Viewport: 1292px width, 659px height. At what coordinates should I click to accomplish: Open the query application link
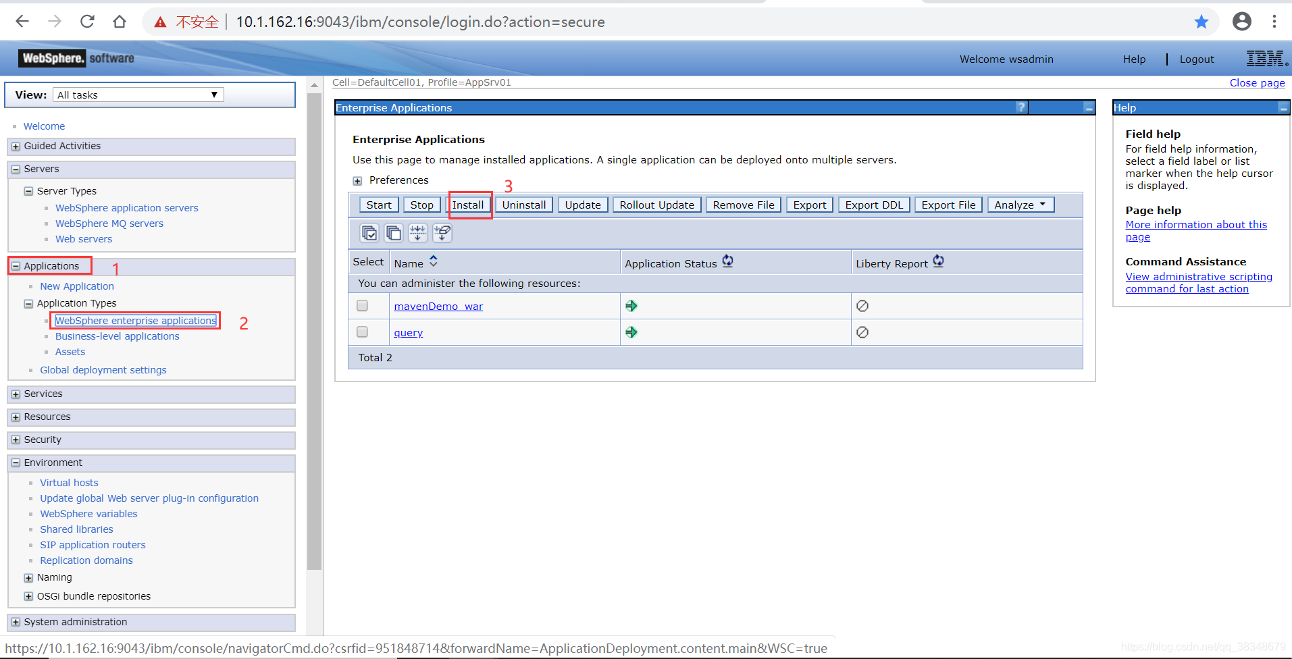coord(409,333)
